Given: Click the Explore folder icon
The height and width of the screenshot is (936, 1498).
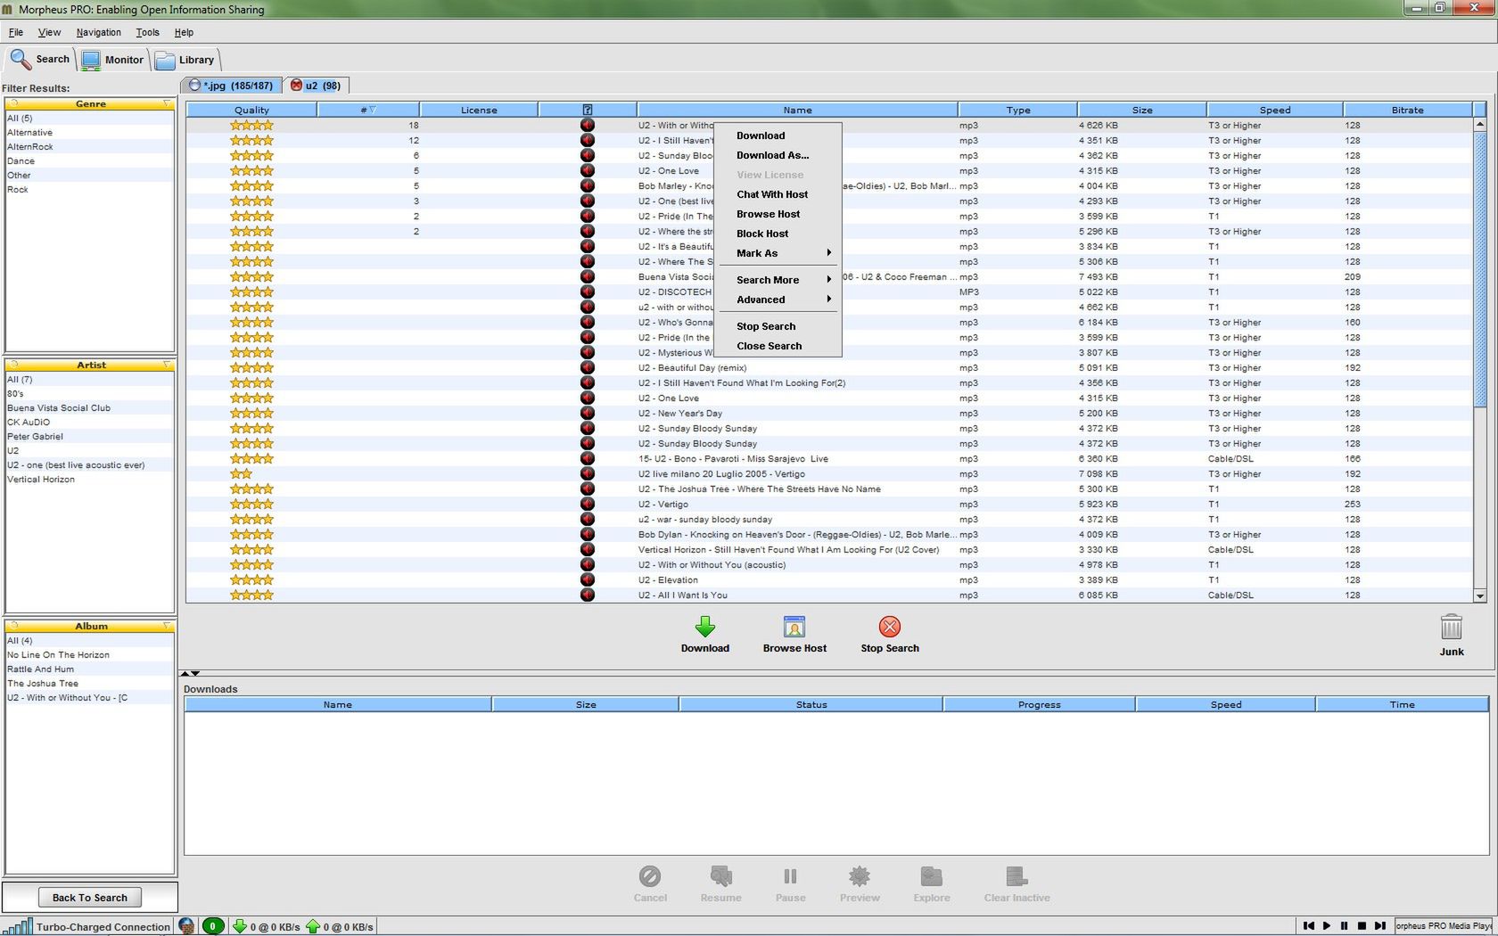Looking at the screenshot, I should (x=931, y=876).
